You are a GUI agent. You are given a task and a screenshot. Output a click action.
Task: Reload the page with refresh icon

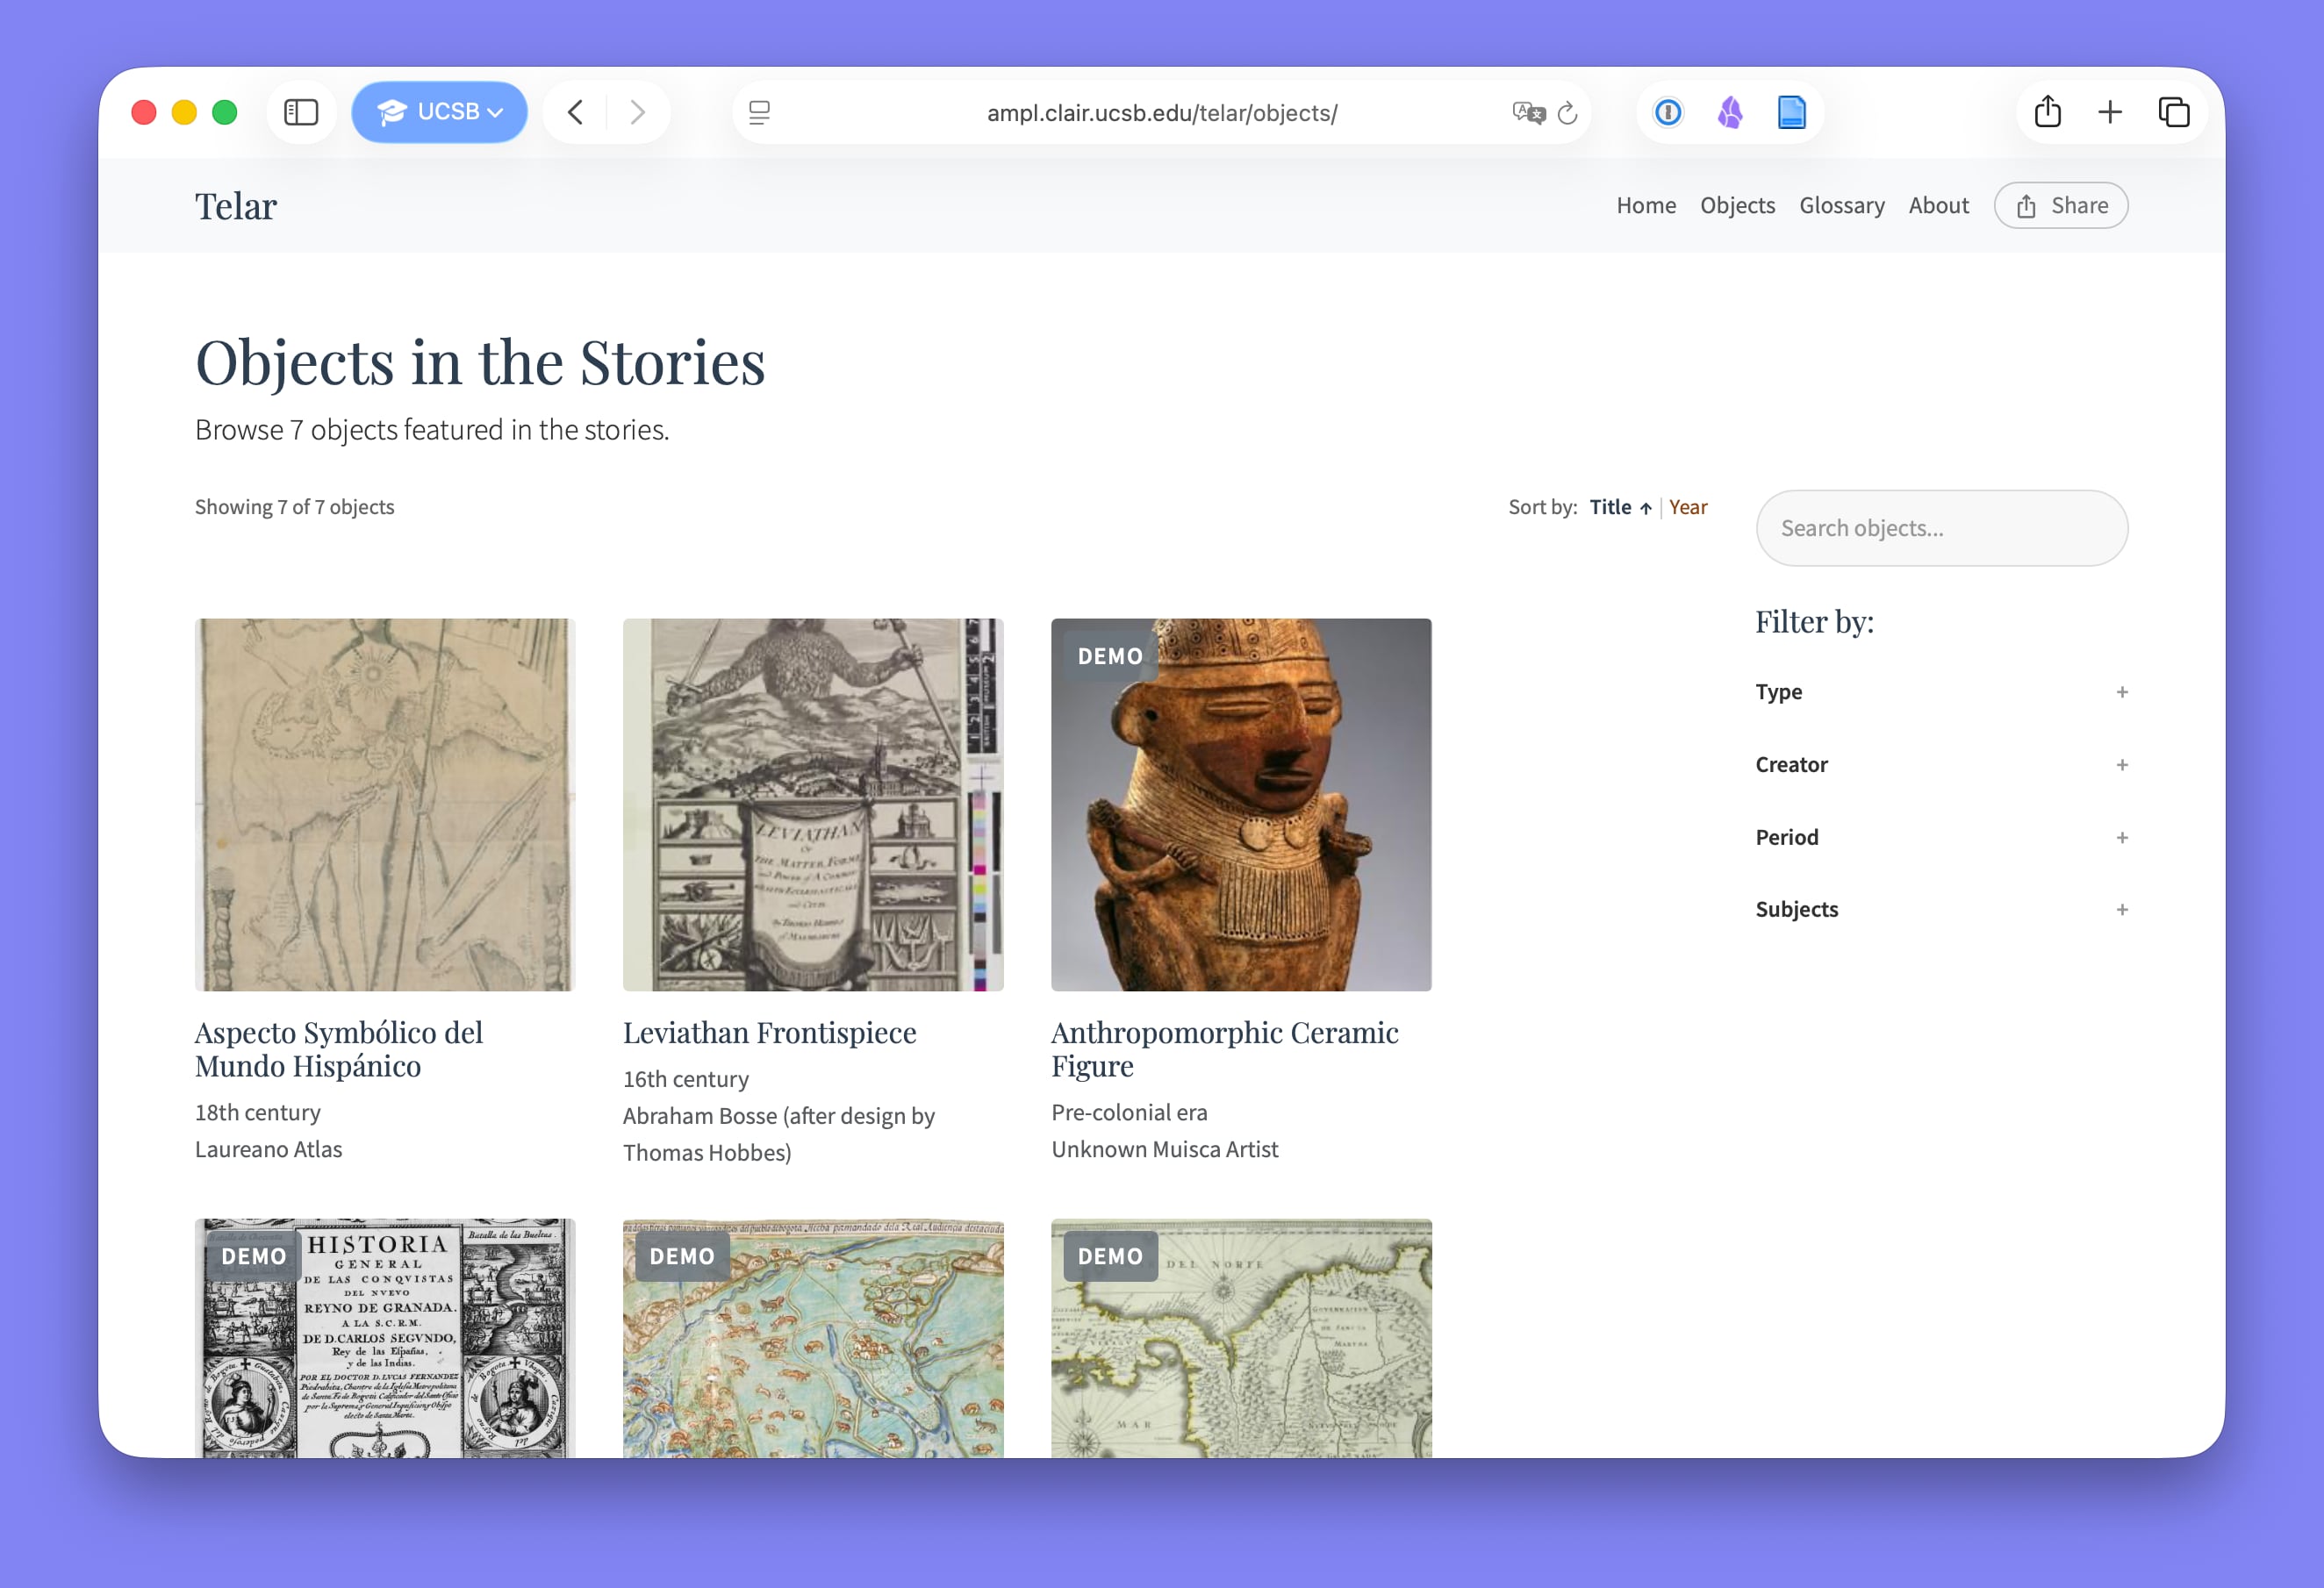pyautogui.click(x=1568, y=113)
